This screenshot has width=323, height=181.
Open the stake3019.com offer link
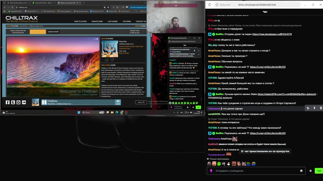pyautogui.click(x=287, y=94)
